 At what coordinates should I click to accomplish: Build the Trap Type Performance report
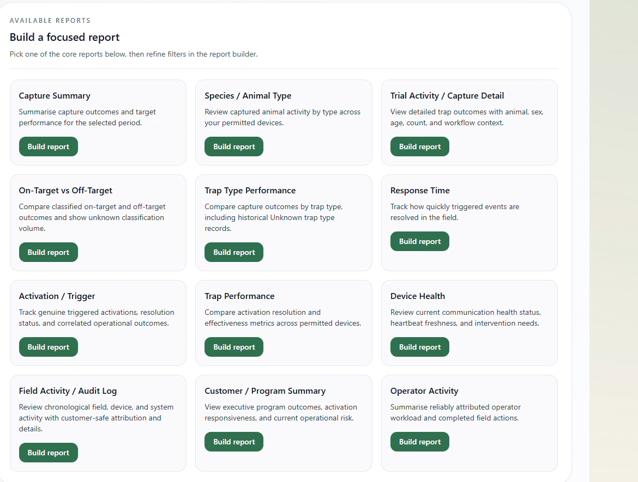point(234,252)
